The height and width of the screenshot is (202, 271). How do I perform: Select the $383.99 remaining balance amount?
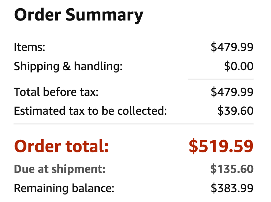coord(232,188)
